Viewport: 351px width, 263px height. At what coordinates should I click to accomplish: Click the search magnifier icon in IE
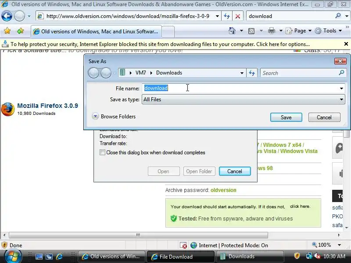(x=338, y=16)
